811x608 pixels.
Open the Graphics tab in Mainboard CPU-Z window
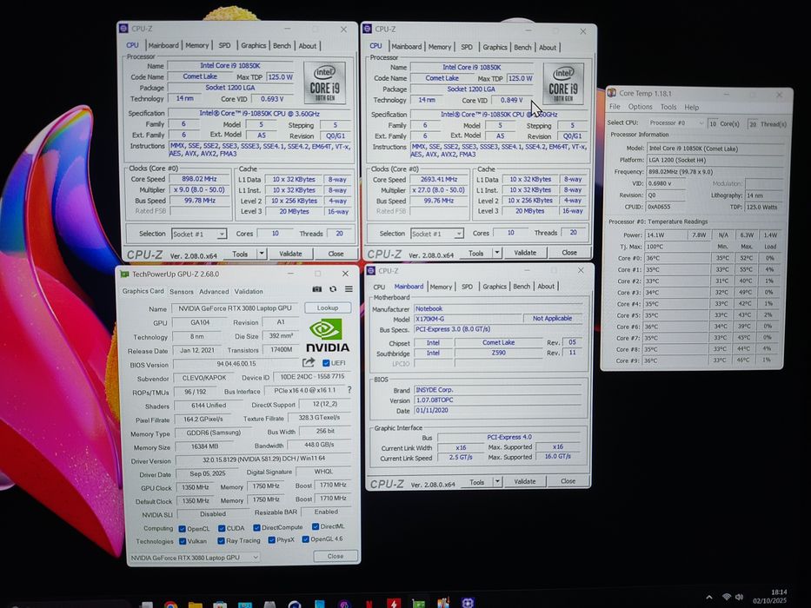coord(495,287)
